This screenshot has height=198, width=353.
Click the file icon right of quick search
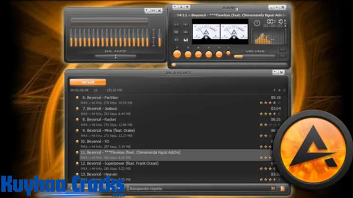283,188
